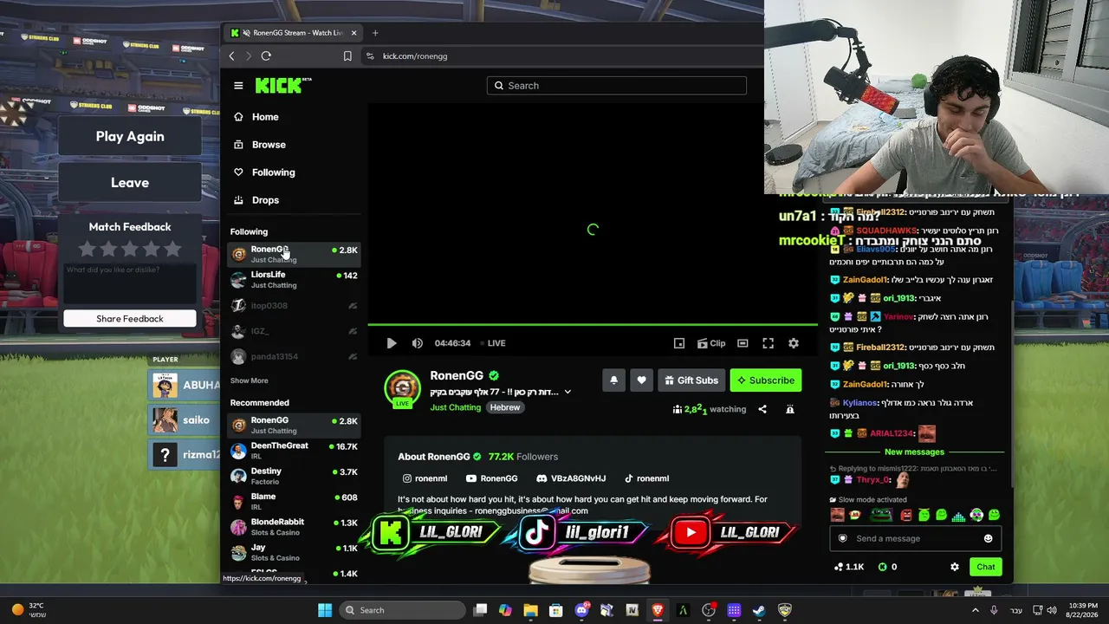This screenshot has width=1109, height=624.
Task: Share the stream
Action: tap(762, 409)
